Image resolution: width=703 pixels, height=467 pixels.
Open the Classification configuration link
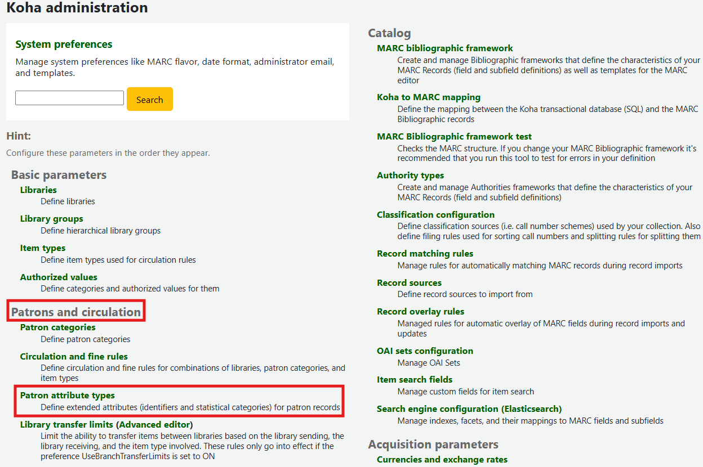tap(435, 214)
